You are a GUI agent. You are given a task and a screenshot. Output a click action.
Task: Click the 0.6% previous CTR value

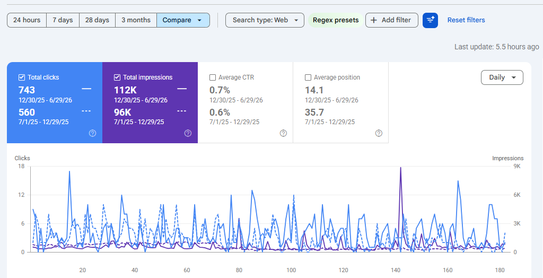click(220, 112)
